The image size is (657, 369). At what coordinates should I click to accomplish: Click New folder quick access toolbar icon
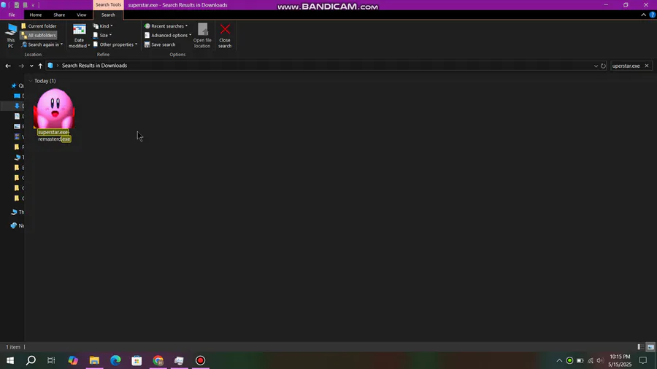25,5
